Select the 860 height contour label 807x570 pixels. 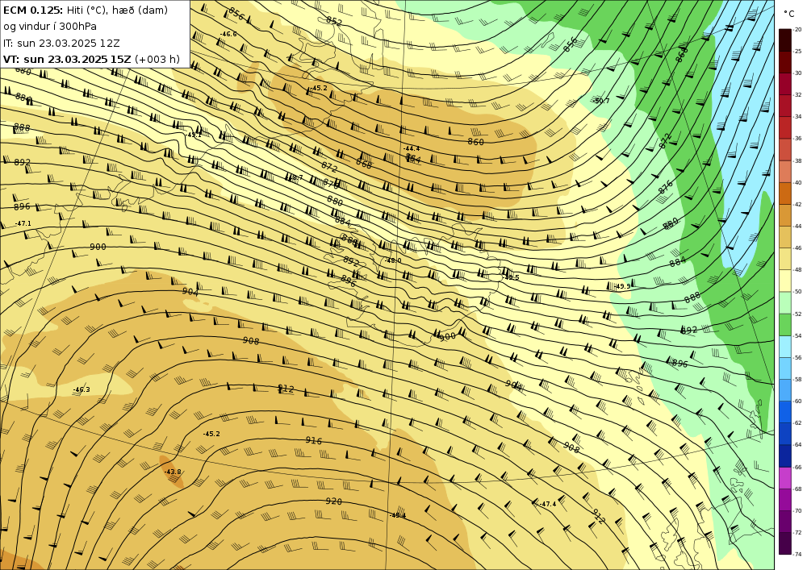pos(475,141)
